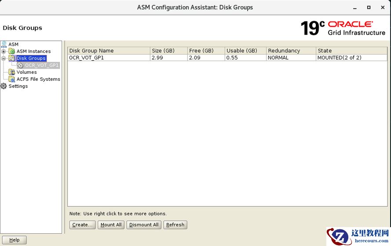Minimize the ASM Configuration Assistant window
This screenshot has width=391, height=246.
tap(355, 8)
